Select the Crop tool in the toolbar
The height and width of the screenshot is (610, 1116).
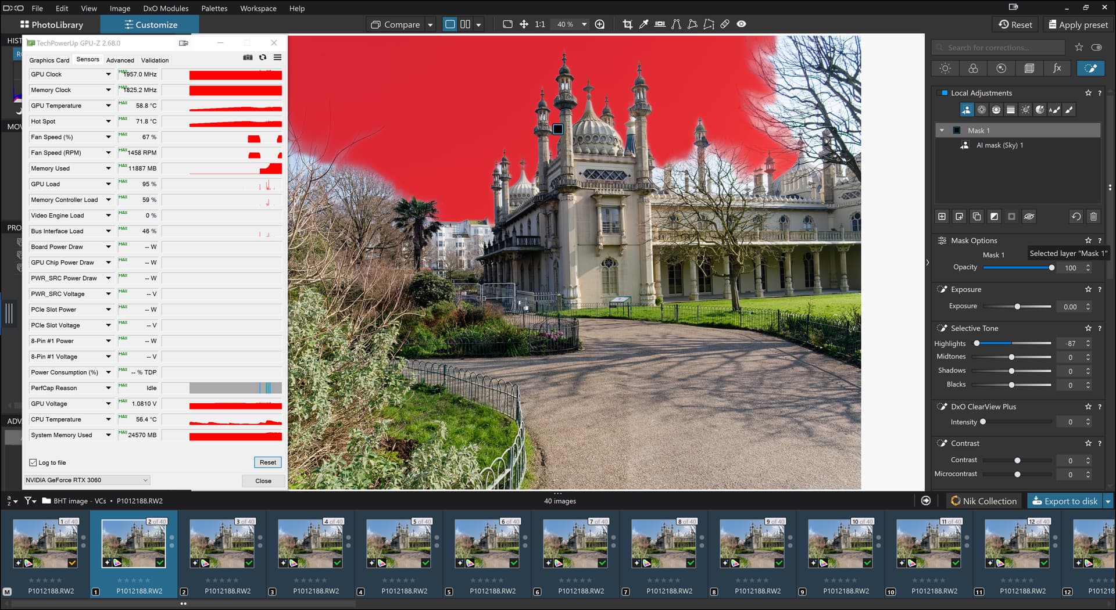point(627,24)
